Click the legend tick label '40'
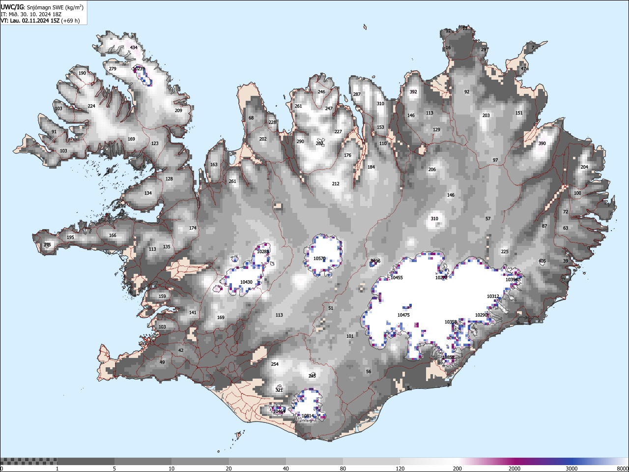The height and width of the screenshot is (472, 629). 286,469
